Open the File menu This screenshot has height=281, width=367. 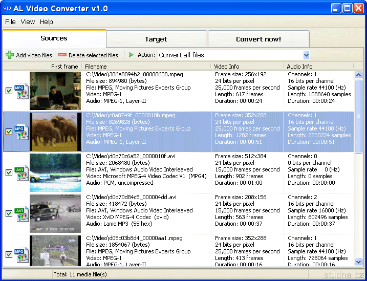10,22
